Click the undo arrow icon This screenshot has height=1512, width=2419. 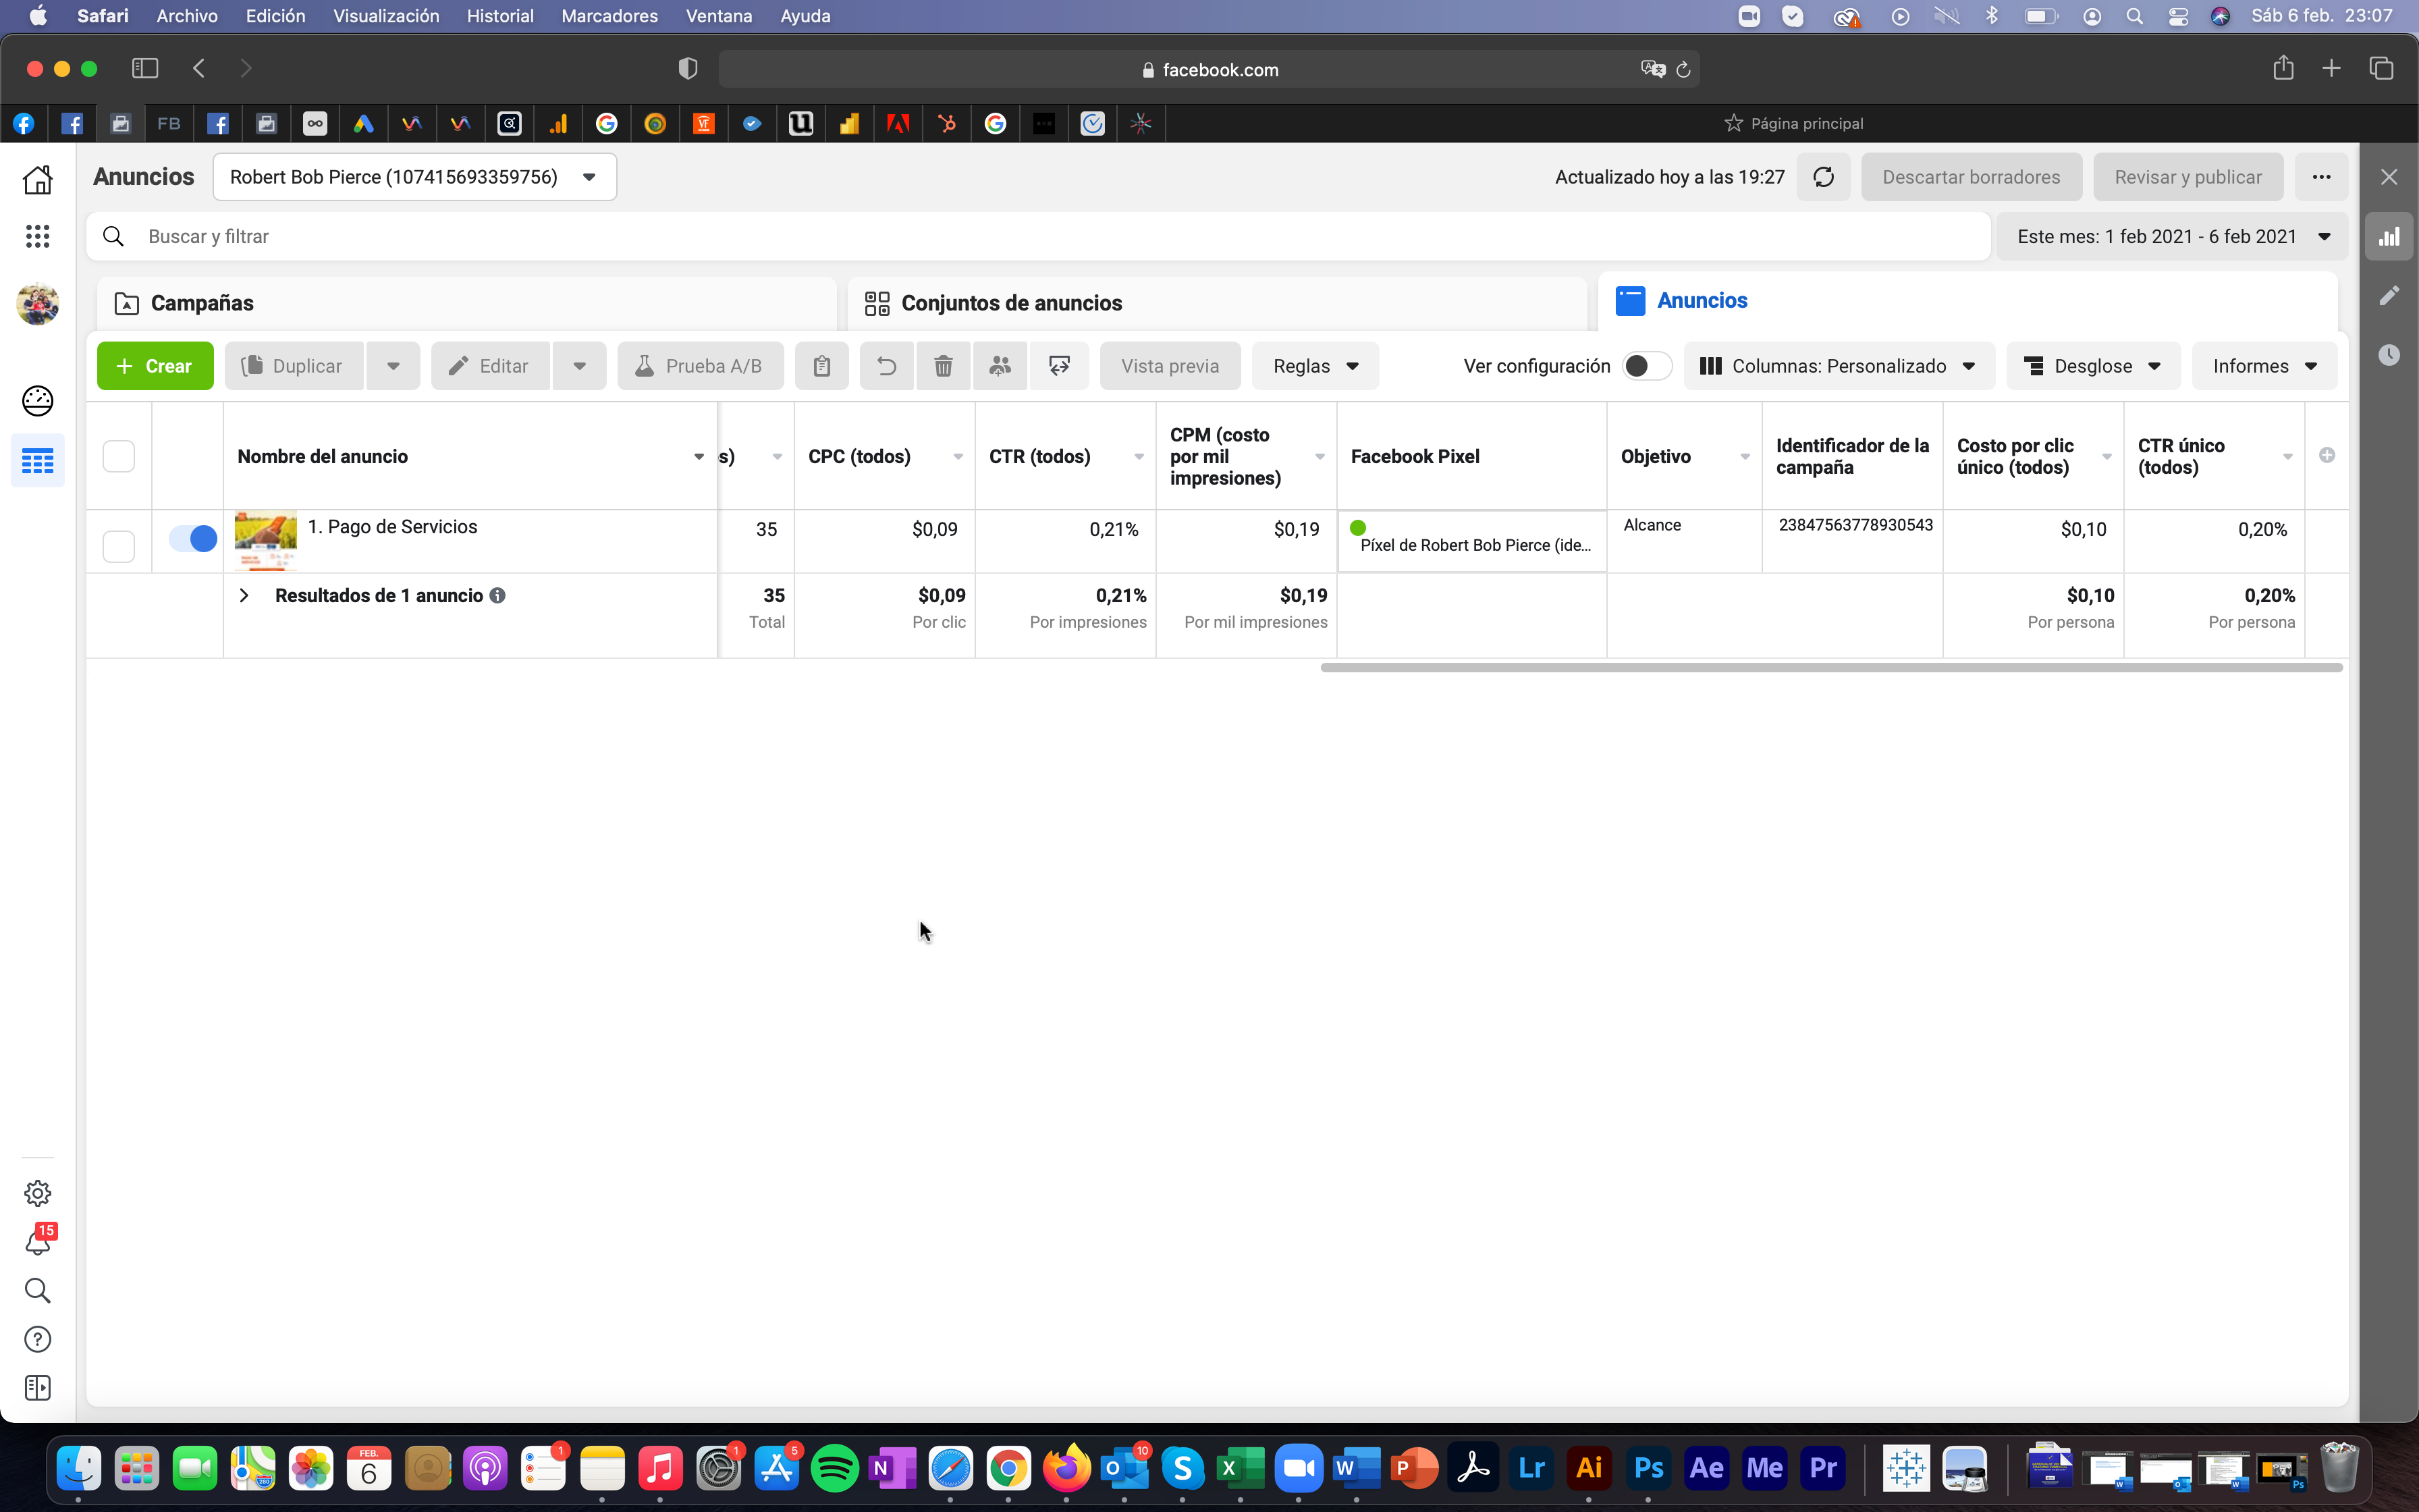(x=887, y=366)
